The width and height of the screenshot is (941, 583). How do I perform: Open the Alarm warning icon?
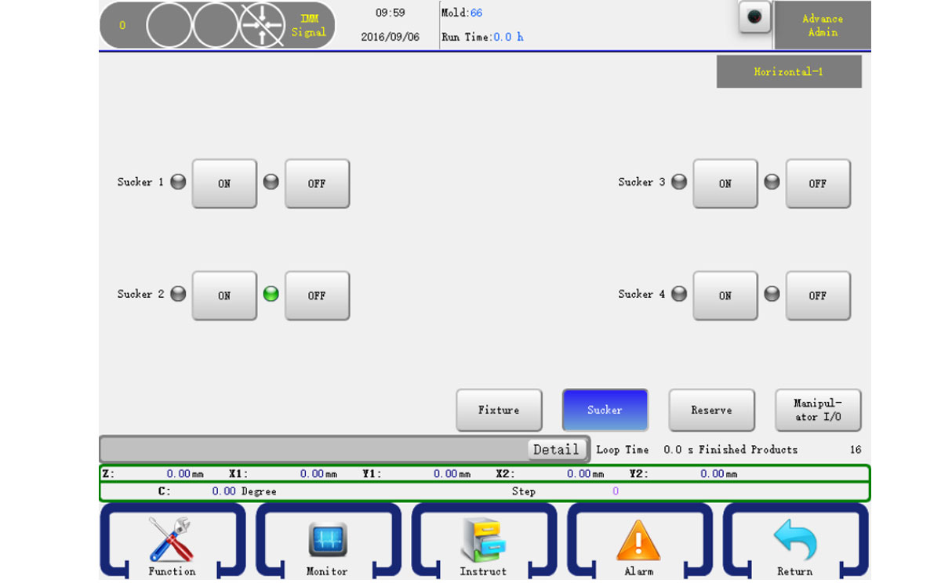(x=638, y=540)
